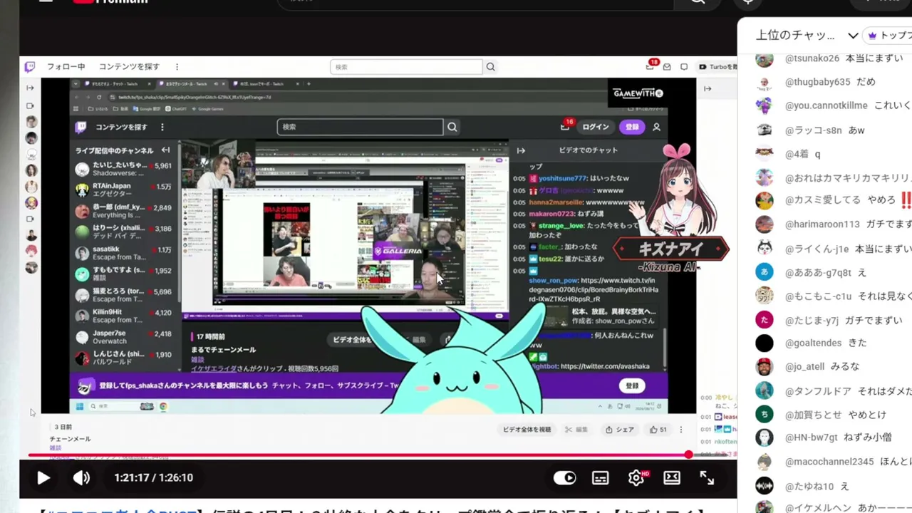Open three-dot menu in inner Twitch header
This screenshot has width=912, height=513.
click(162, 127)
